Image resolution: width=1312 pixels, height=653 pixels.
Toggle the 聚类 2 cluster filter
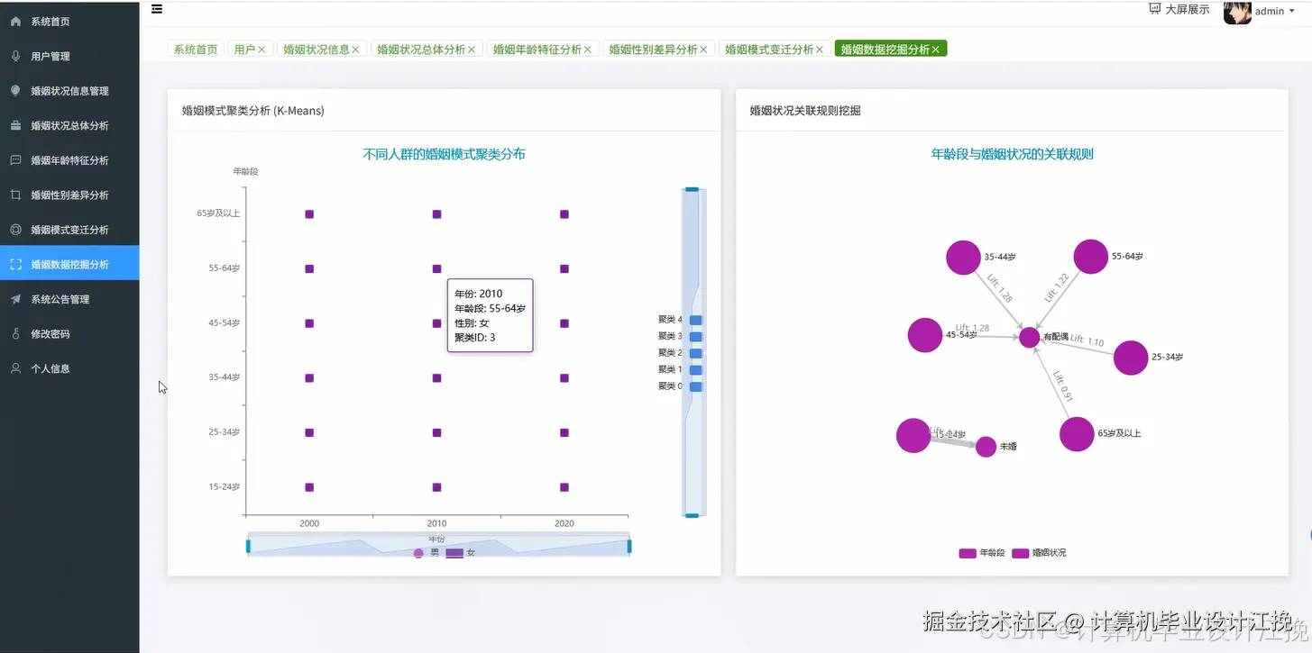tap(680, 353)
